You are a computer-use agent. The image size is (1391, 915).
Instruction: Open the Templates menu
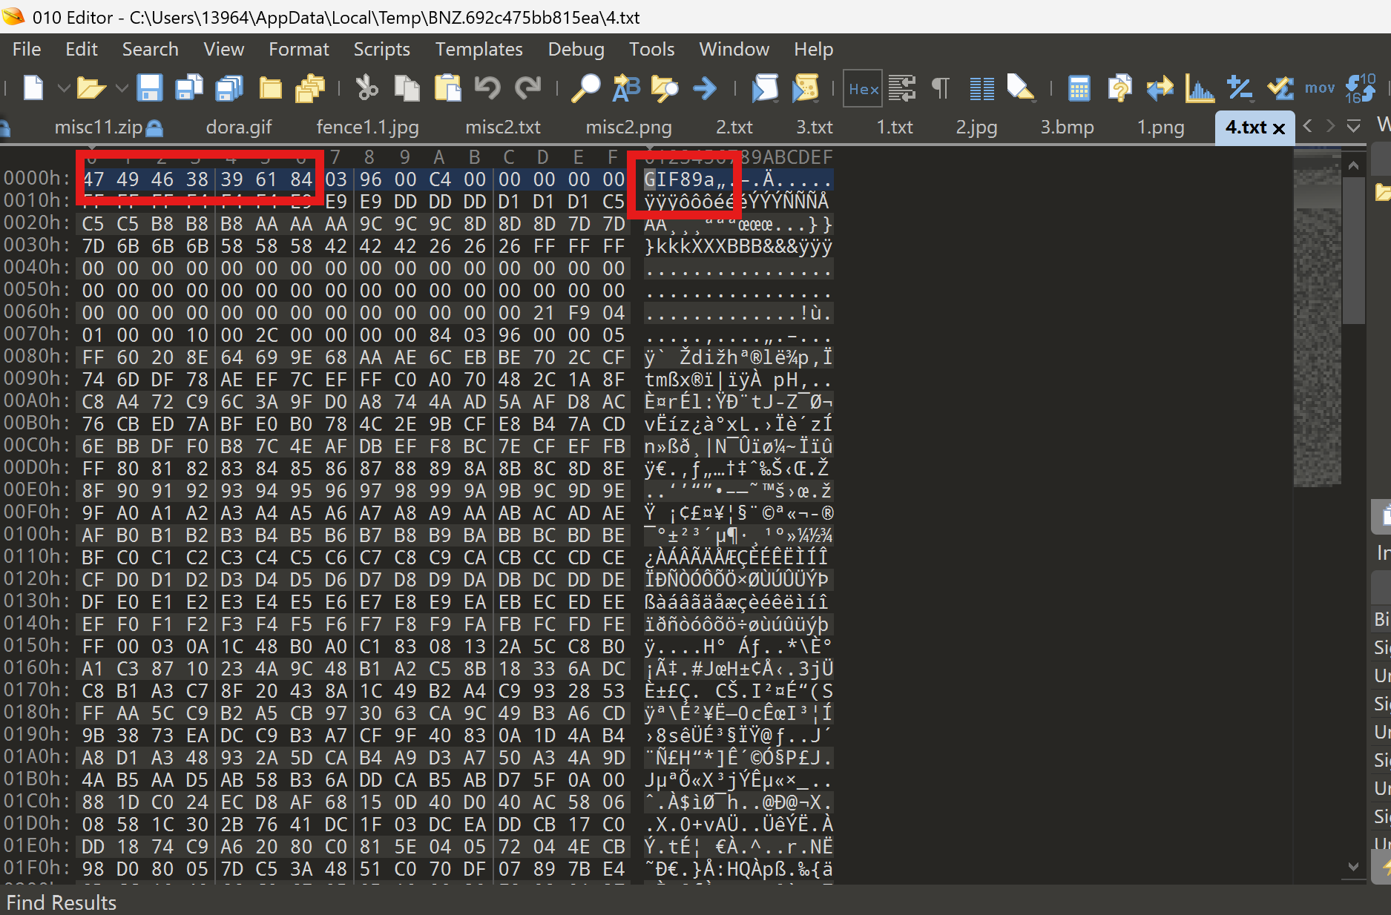tap(479, 50)
